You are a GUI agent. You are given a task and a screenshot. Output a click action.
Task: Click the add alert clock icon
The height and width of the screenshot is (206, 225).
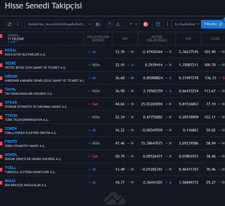pos(158,24)
